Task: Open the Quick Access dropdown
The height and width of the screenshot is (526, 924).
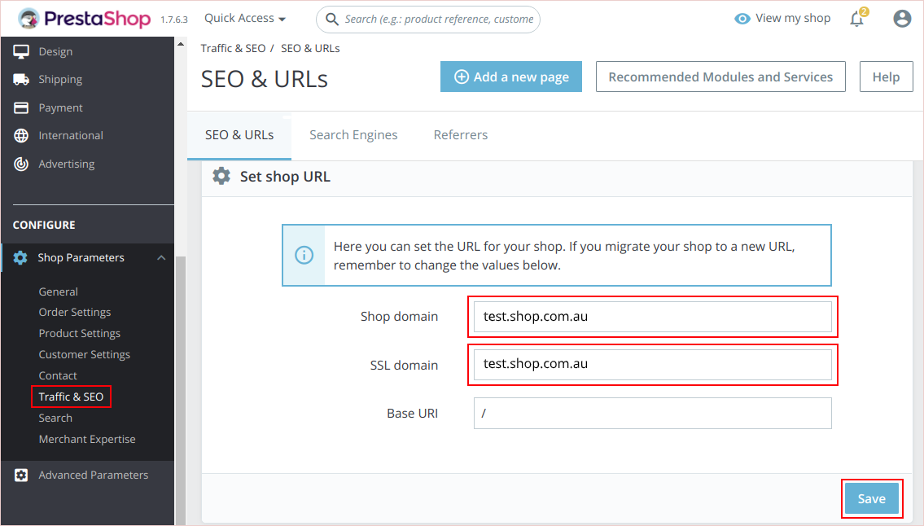Action: (245, 18)
